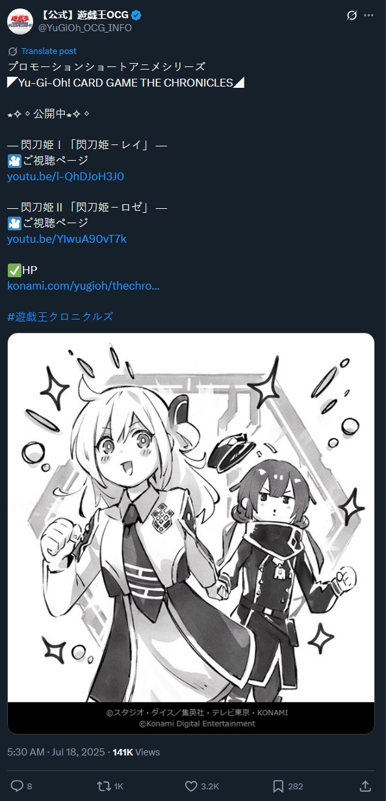The height and width of the screenshot is (801, 386).
Task: Click the 5:30 AM · Jul 18, 2025 timestamp
Action: coord(56,752)
